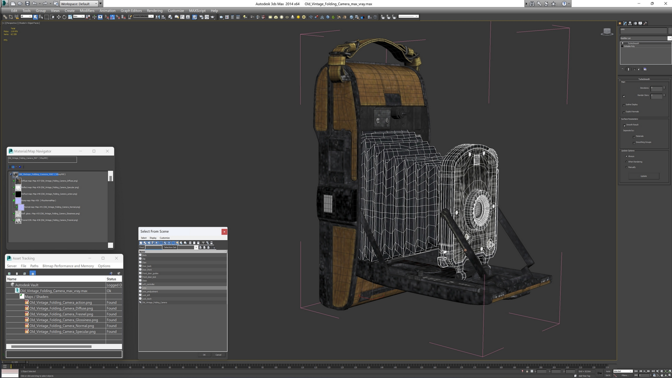
Task: Select the Manually update radio option
Action: [626, 167]
